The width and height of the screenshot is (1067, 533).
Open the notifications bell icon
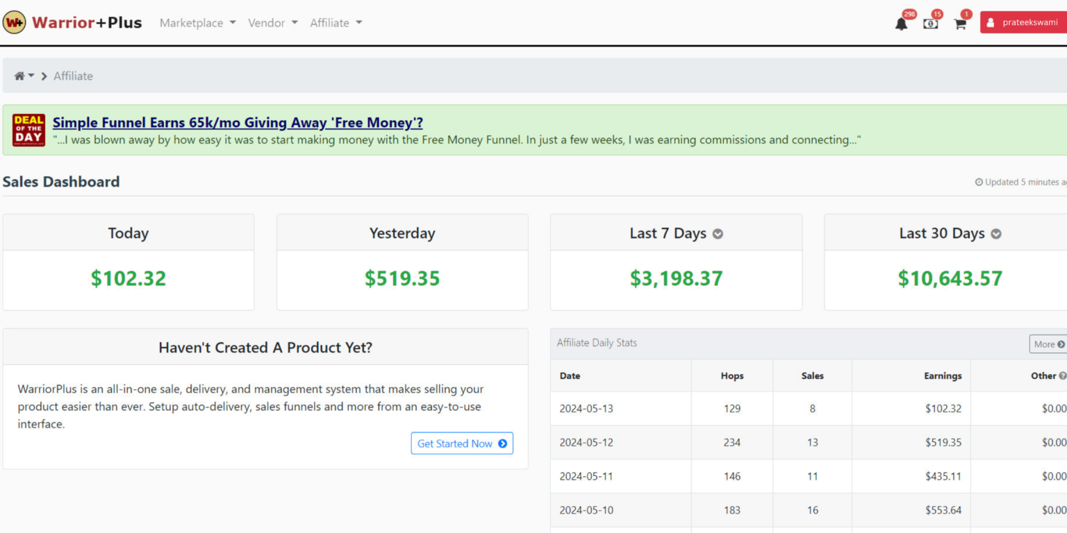[x=901, y=24]
